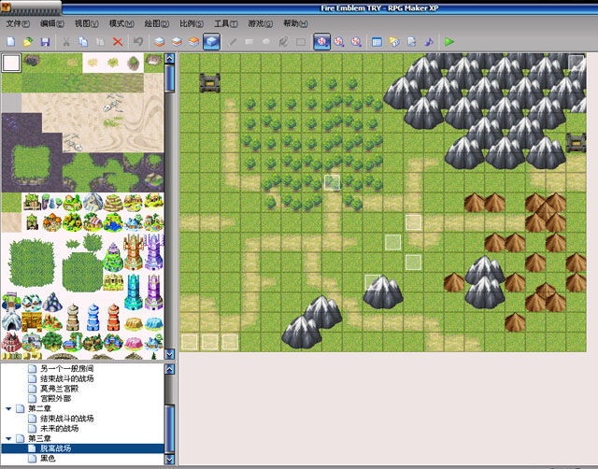Select the 黑色 map entry
This screenshot has height=469, width=598.
[x=48, y=459]
